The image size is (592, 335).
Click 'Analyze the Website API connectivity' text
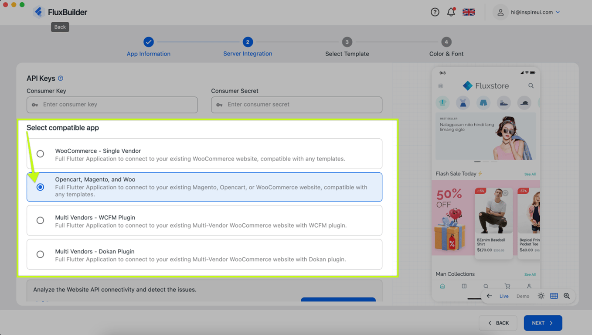pyautogui.click(x=115, y=290)
